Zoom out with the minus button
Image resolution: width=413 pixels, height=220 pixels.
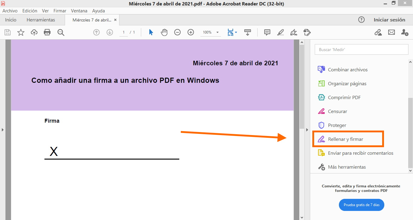pos(177,32)
